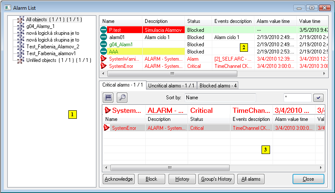Screen dimensions: 335x193
Task: Switch to Uncritical alarms tab
Action: [x=171, y=86]
